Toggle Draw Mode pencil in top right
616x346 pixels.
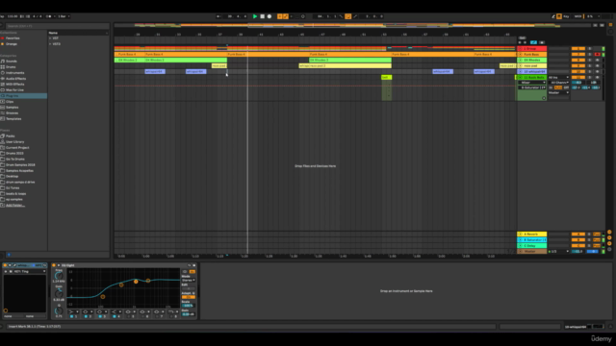[553, 16]
